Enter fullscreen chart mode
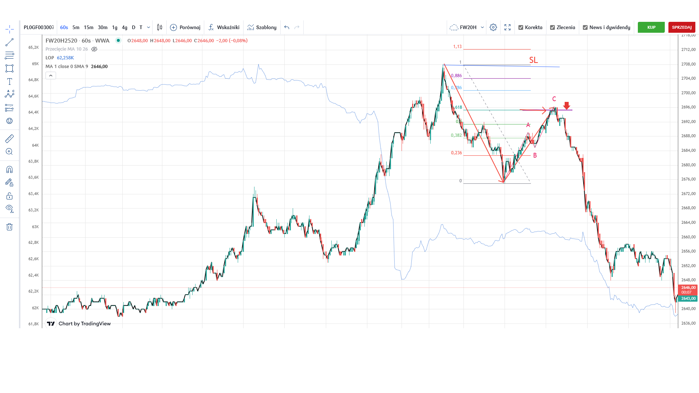This screenshot has height=393, width=699. tap(508, 27)
